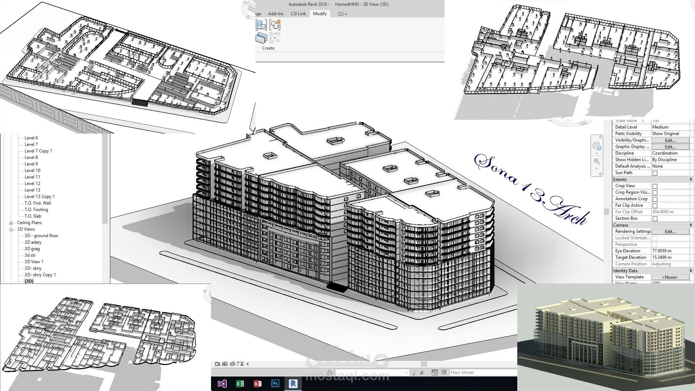The width and height of the screenshot is (695, 391).
Task: Launch Excel from the taskbar
Action: (x=240, y=383)
